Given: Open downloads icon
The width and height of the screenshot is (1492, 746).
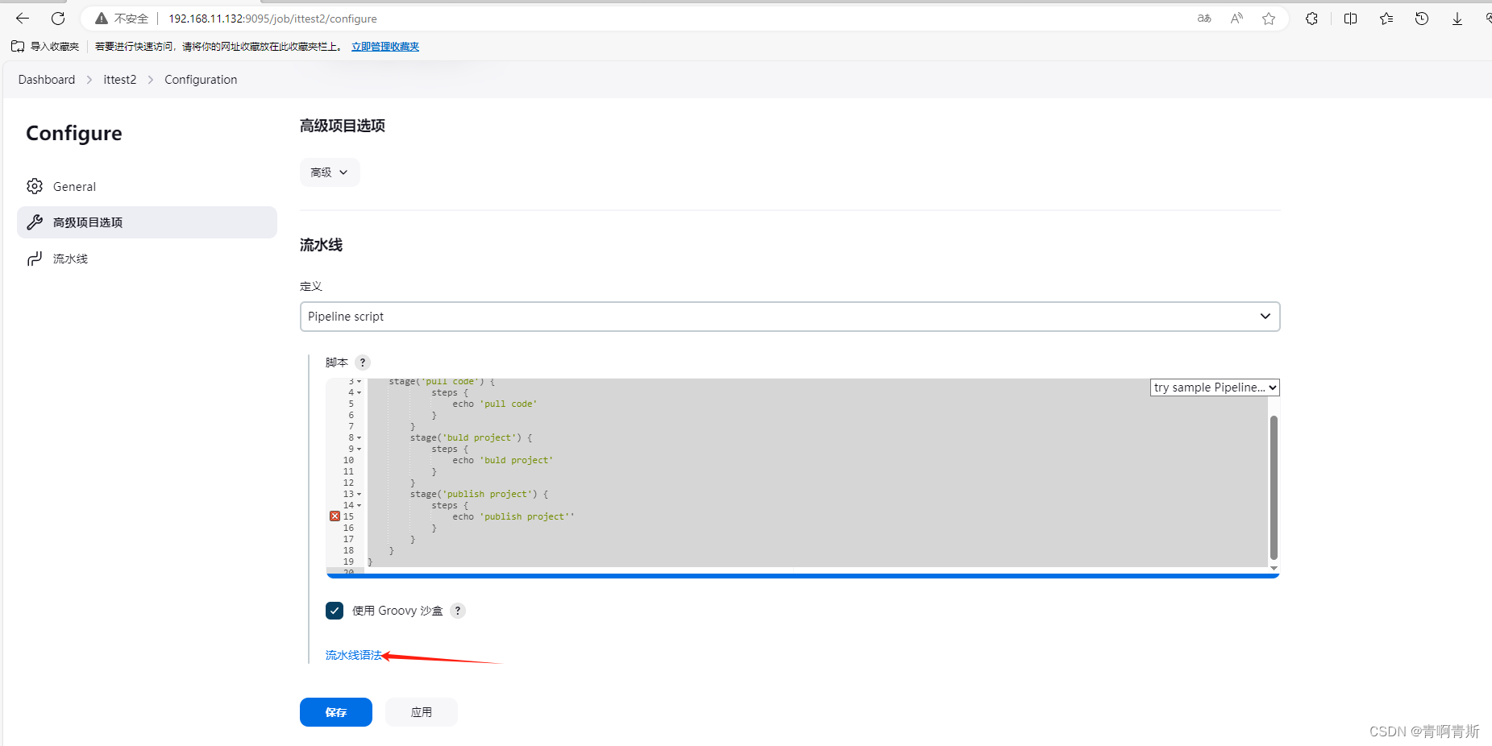Looking at the screenshot, I should pos(1457,19).
